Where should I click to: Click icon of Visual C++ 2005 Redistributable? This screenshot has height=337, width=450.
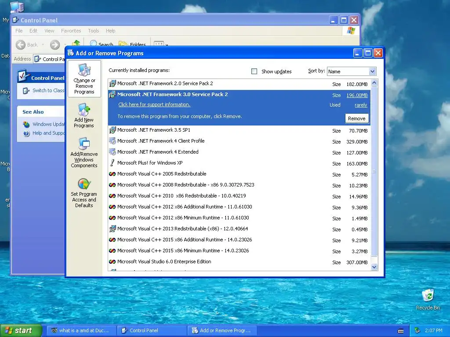pyautogui.click(x=112, y=174)
